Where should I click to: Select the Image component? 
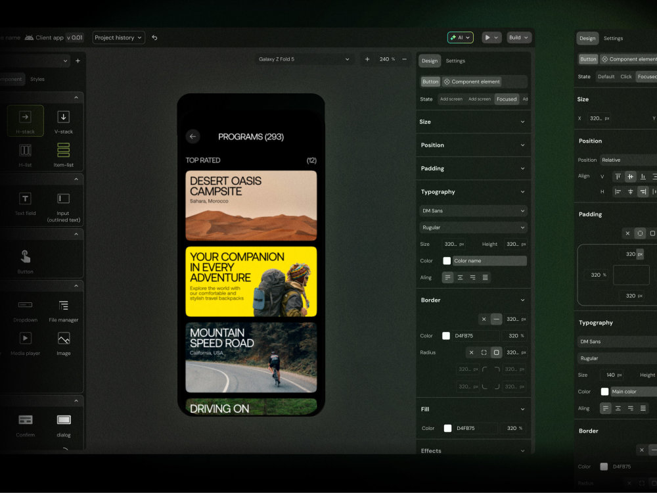point(64,344)
